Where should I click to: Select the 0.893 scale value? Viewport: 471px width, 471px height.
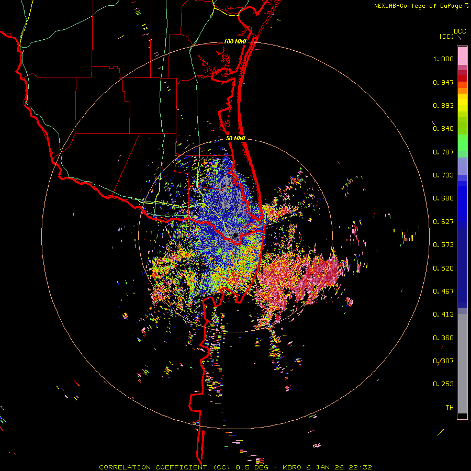443,105
